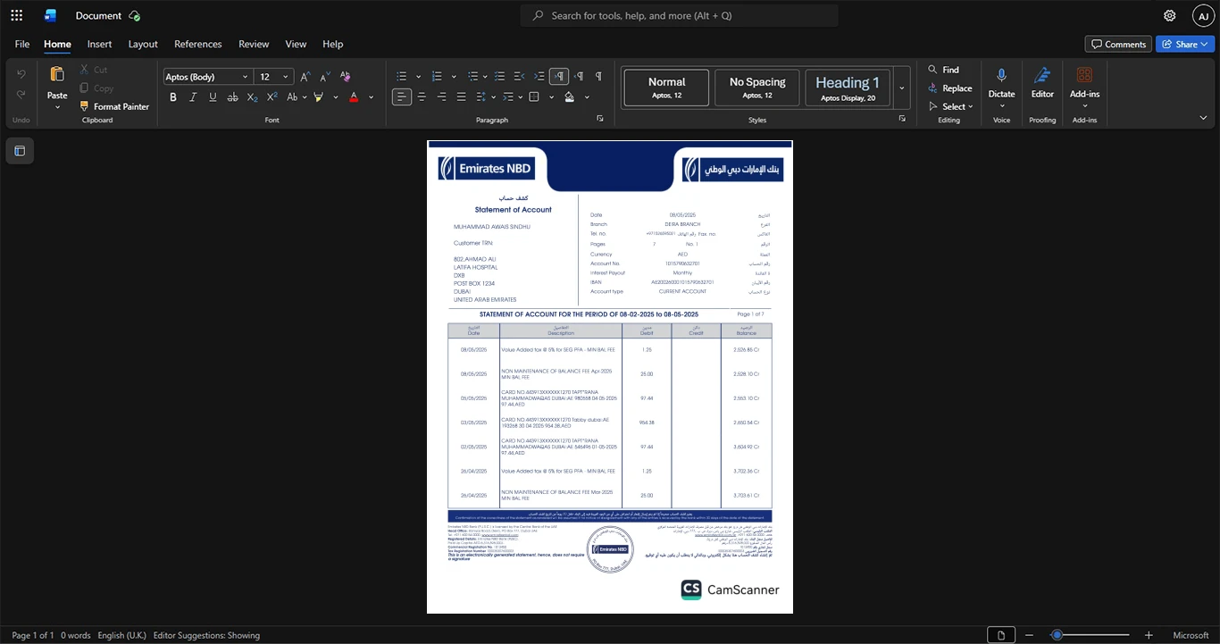
Task: Align the paragraph to the left
Action: coord(402,96)
